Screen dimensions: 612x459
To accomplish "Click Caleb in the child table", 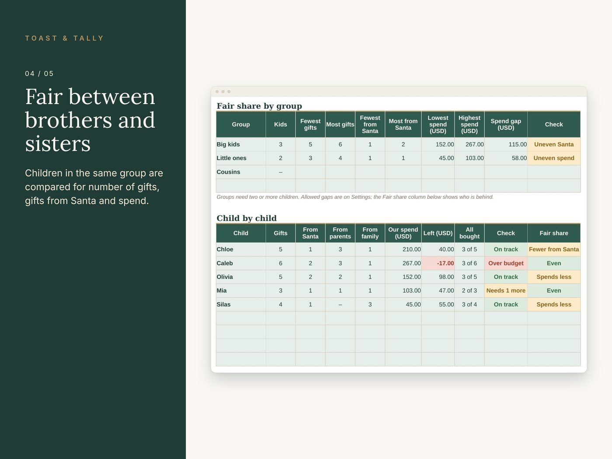I will [225, 263].
